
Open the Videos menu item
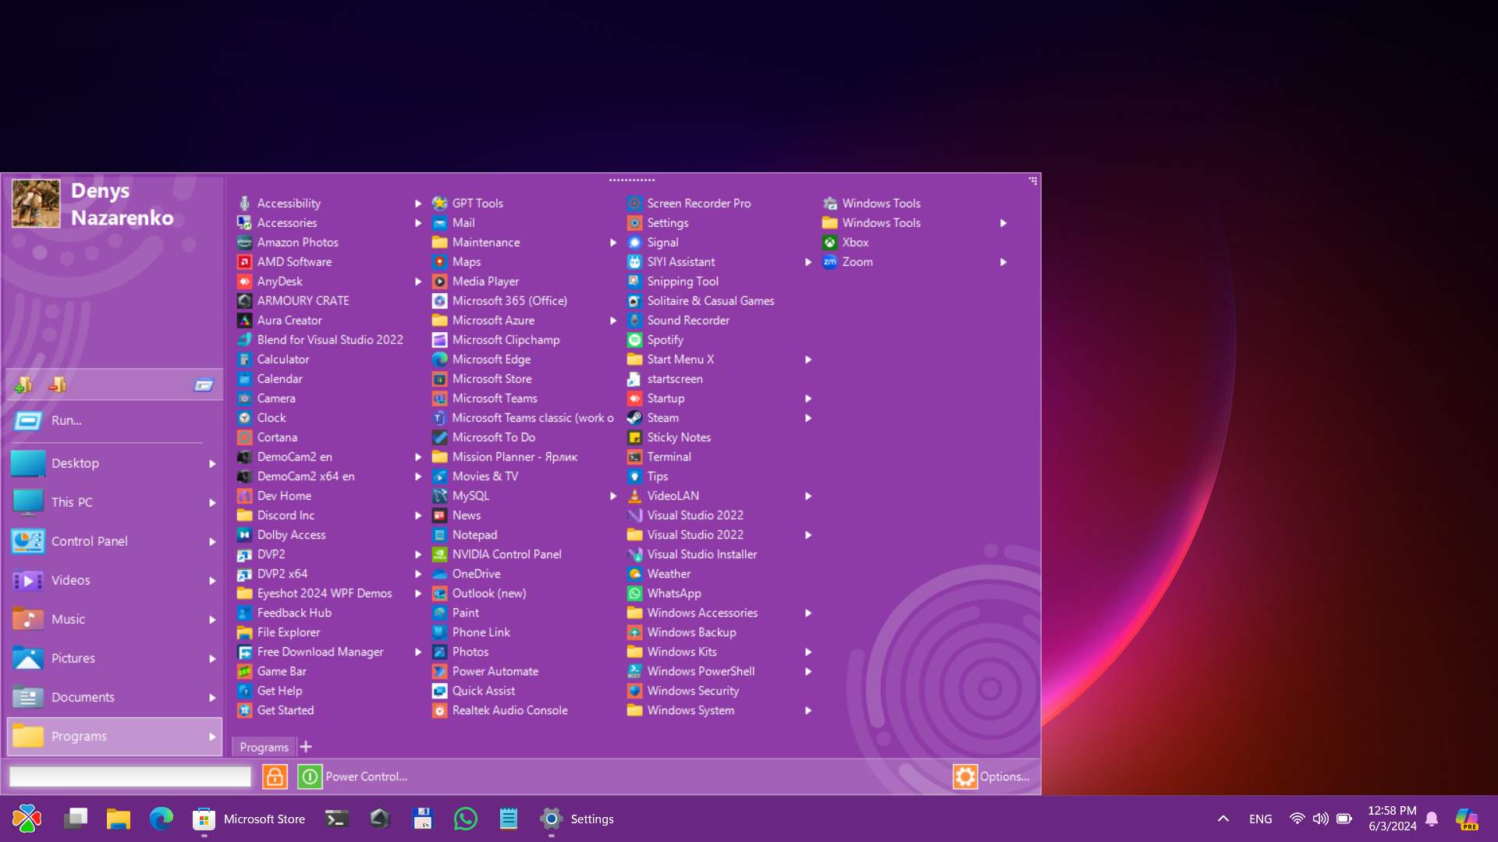tap(115, 580)
